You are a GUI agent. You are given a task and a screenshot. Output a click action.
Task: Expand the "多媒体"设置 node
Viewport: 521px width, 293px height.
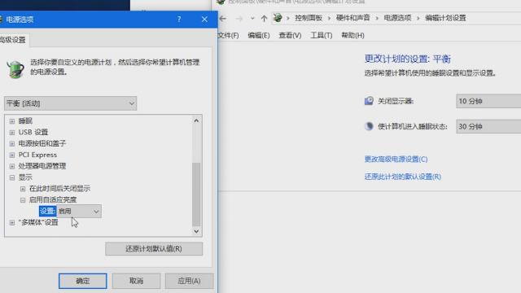(x=12, y=222)
